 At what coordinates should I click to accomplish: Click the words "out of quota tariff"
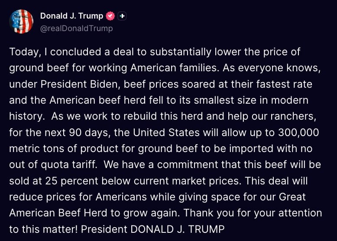[x=53, y=165]
